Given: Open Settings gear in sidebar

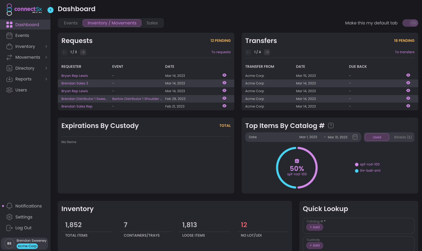Looking at the screenshot, I should click(x=9, y=217).
